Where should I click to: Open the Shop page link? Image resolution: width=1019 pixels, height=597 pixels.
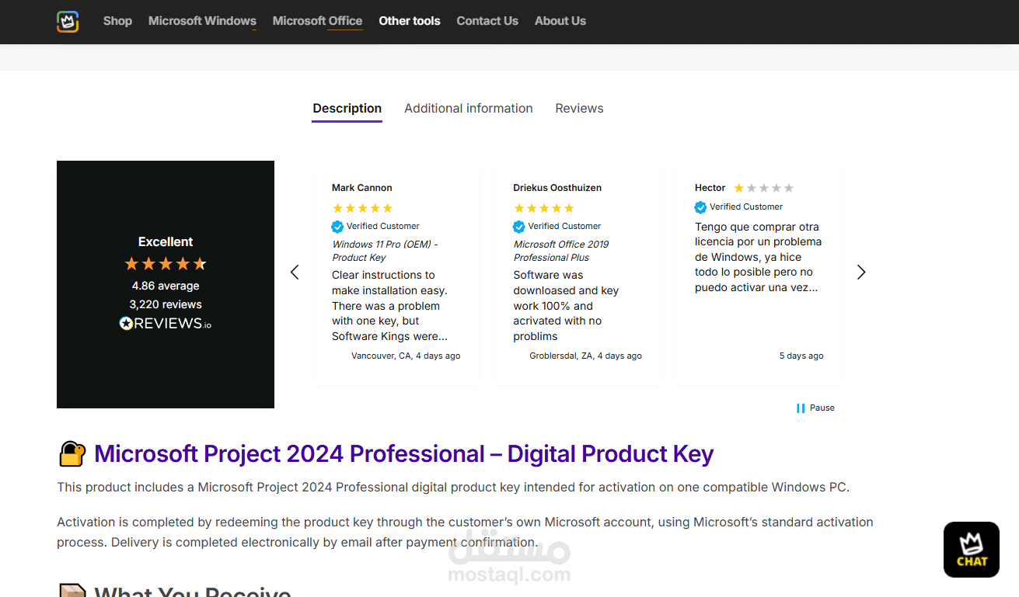(117, 21)
